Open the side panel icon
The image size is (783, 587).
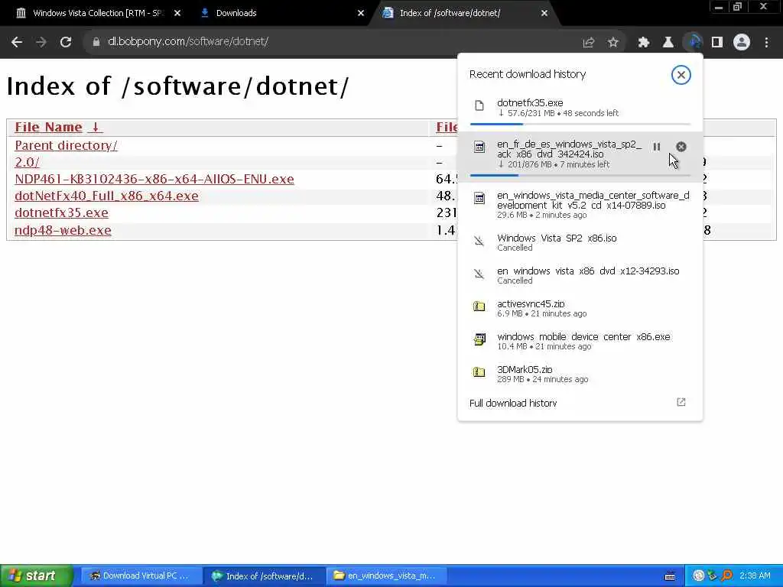click(717, 43)
